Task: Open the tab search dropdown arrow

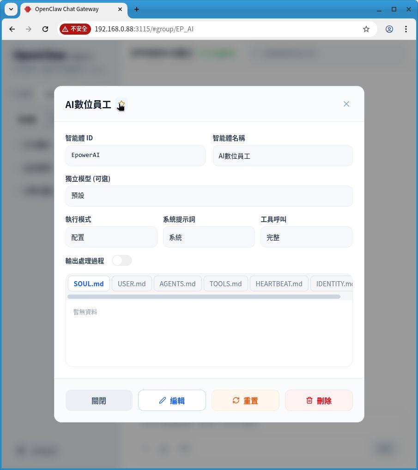Action: (11, 9)
